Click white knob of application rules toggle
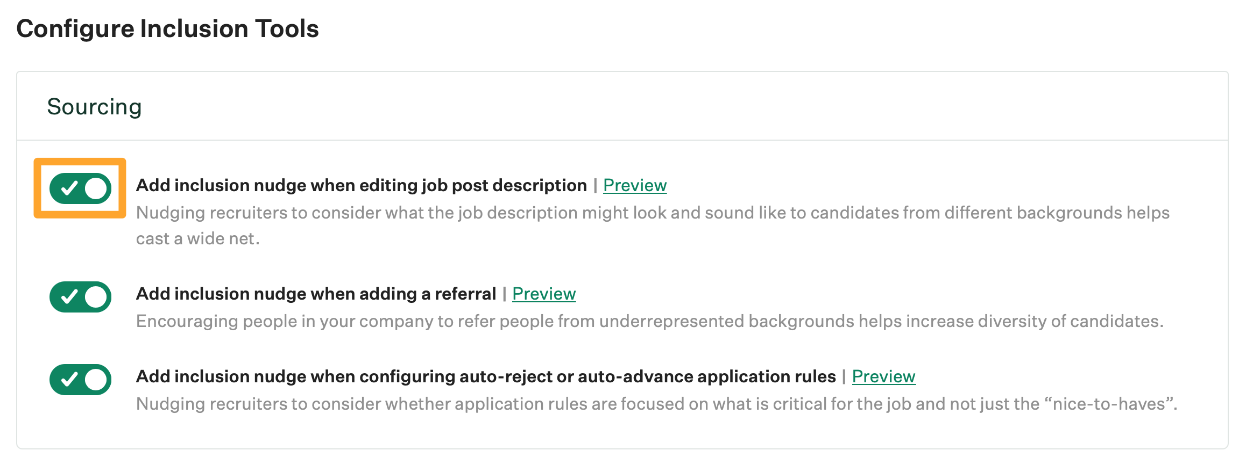 pos(96,380)
